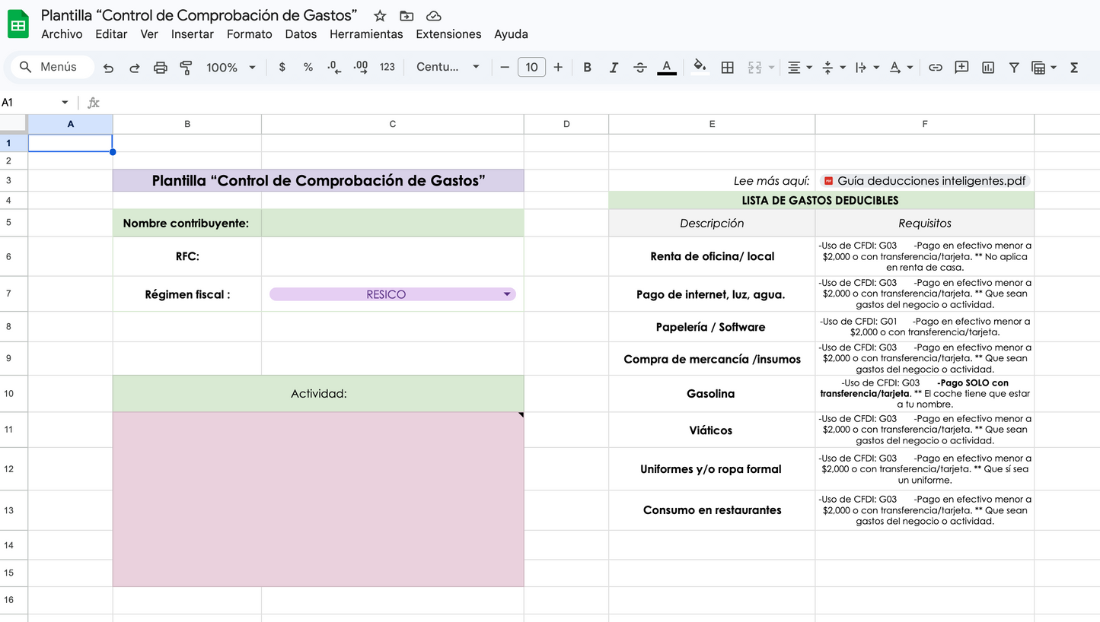
Task: Toggle italic formatting
Action: point(614,67)
